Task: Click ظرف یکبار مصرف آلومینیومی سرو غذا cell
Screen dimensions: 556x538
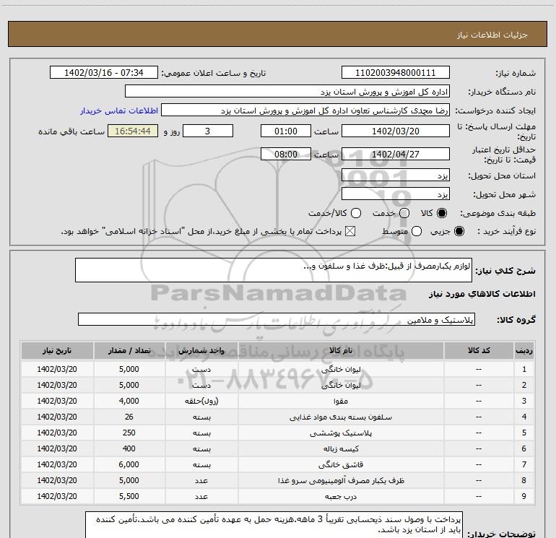Action: [x=341, y=480]
